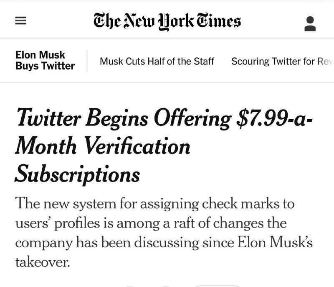Viewport: 334px width, 287px height.
Task: Click "Month Verification" headline line
Action: (102, 146)
